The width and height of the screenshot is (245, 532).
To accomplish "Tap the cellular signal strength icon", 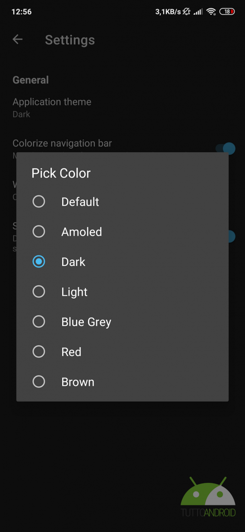I will (198, 12).
